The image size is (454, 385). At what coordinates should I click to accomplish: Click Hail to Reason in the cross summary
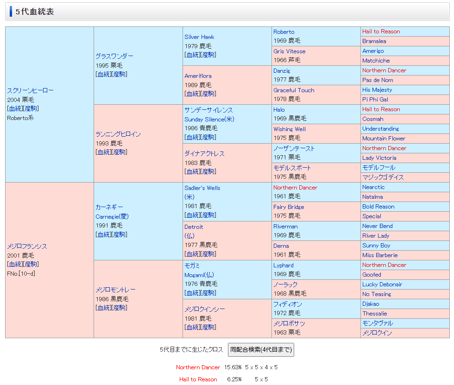(198, 379)
